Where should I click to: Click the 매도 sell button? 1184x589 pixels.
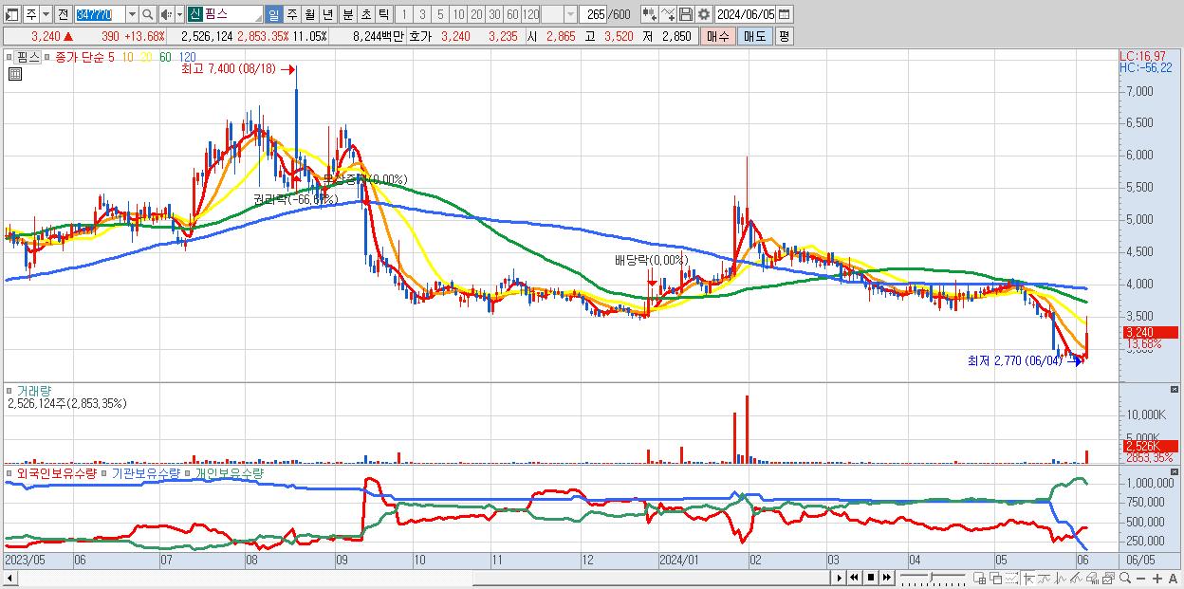(754, 36)
